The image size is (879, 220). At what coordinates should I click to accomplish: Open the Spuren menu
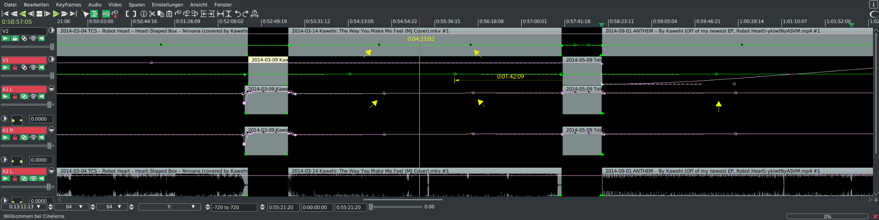pos(137,4)
